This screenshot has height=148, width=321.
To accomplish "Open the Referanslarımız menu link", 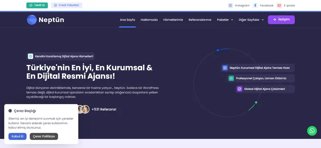I will point(200,20).
